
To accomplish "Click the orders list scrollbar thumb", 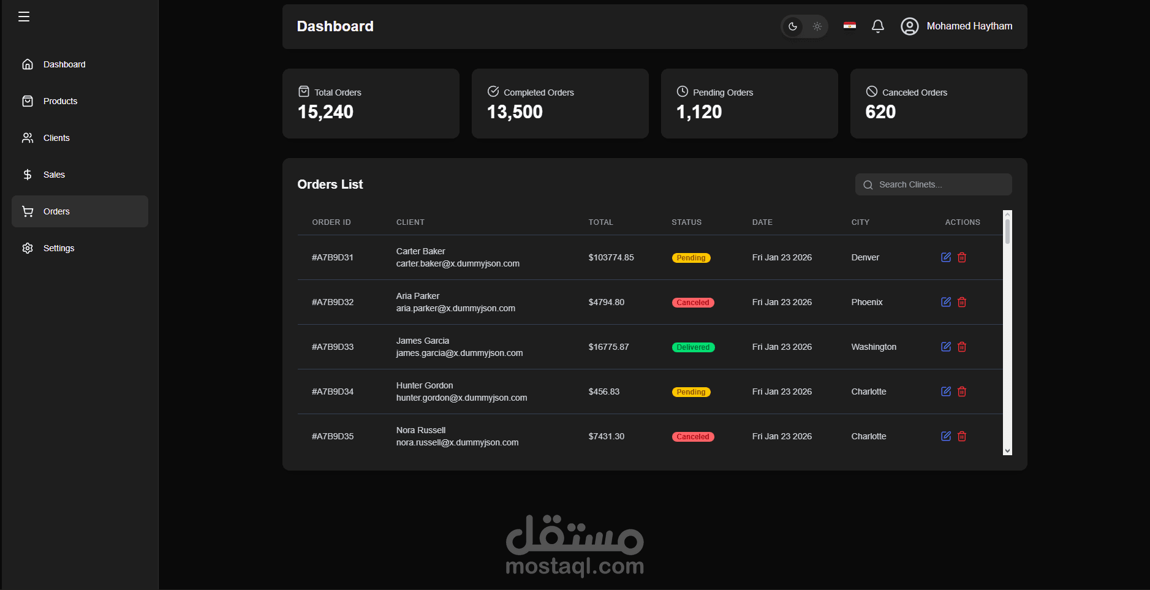I will coord(1007,232).
